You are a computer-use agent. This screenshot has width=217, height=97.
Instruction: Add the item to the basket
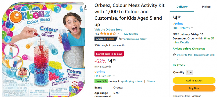[194, 80]
